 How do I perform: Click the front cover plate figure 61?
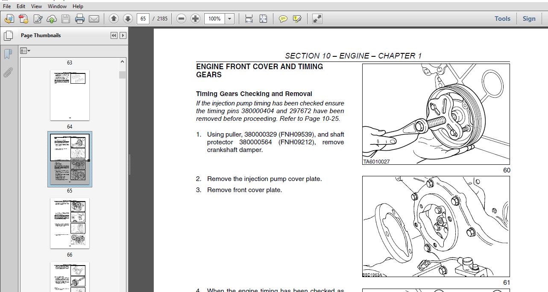436,226
